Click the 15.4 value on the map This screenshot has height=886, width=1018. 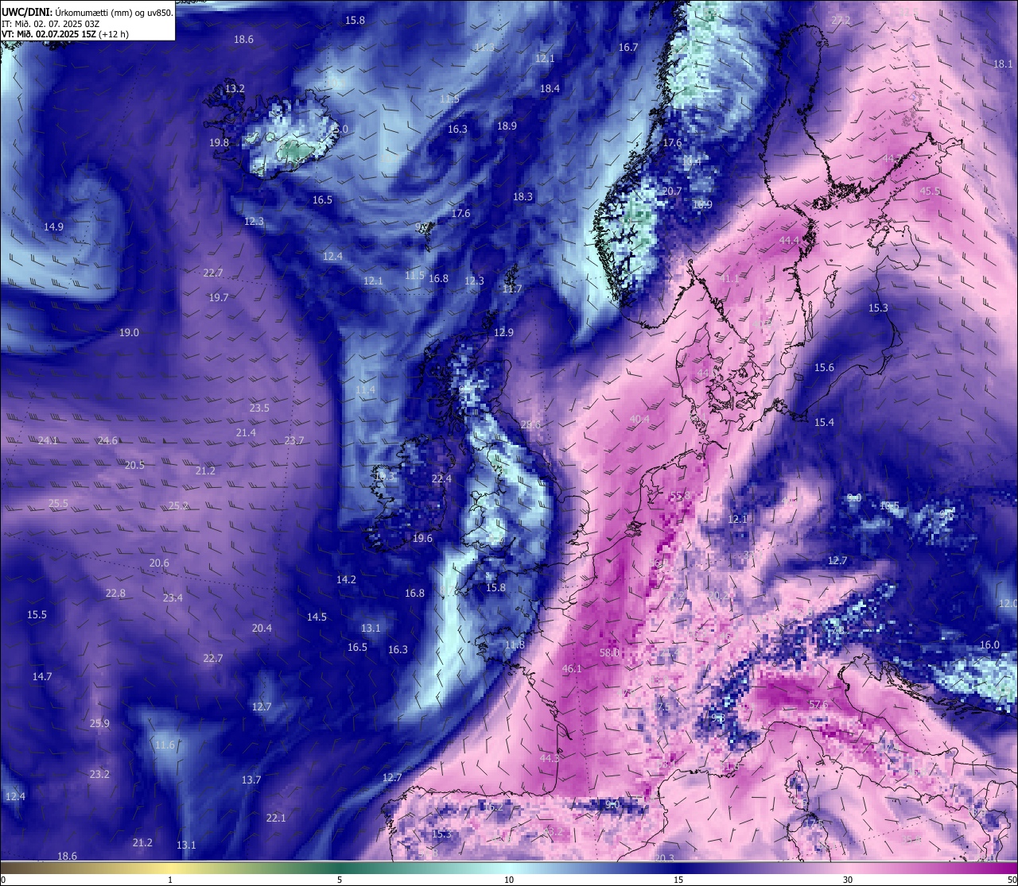tap(824, 423)
